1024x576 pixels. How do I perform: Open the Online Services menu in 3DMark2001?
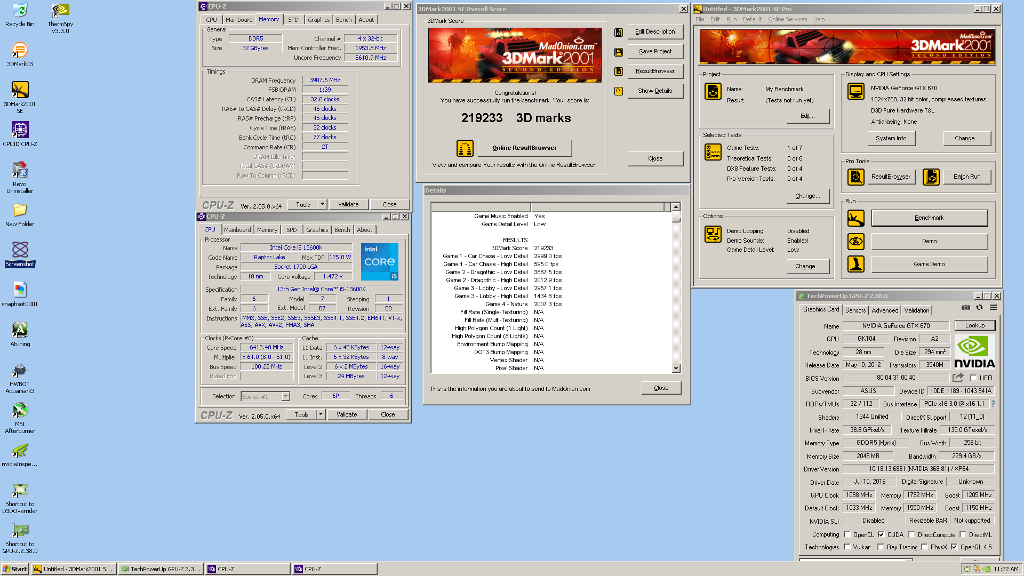(787, 19)
